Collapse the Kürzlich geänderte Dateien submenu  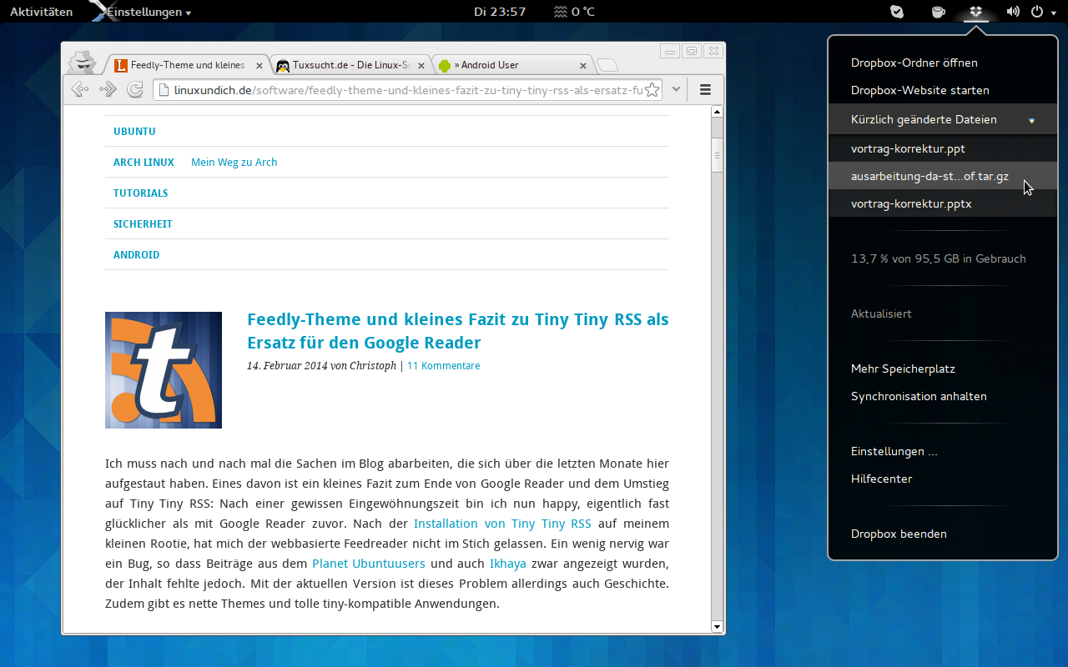(943, 119)
